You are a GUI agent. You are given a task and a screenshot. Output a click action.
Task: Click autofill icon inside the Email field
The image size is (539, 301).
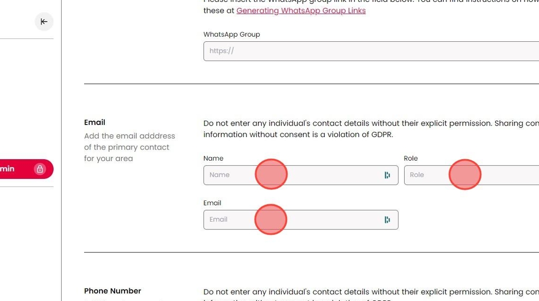point(387,220)
